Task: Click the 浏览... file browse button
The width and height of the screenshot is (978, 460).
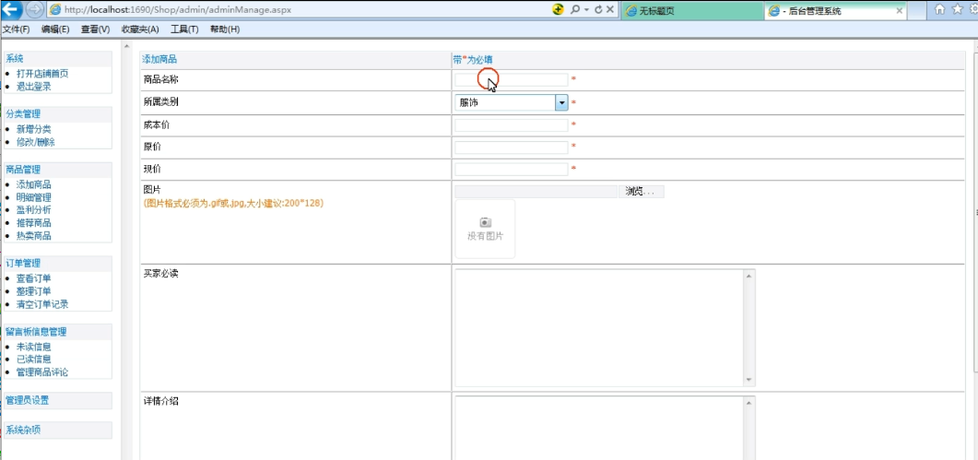Action: [642, 192]
